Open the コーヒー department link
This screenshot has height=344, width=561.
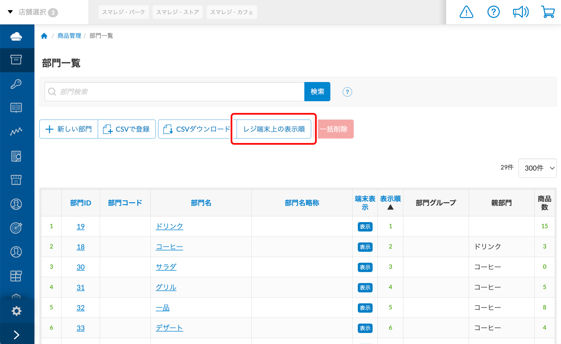(169, 247)
